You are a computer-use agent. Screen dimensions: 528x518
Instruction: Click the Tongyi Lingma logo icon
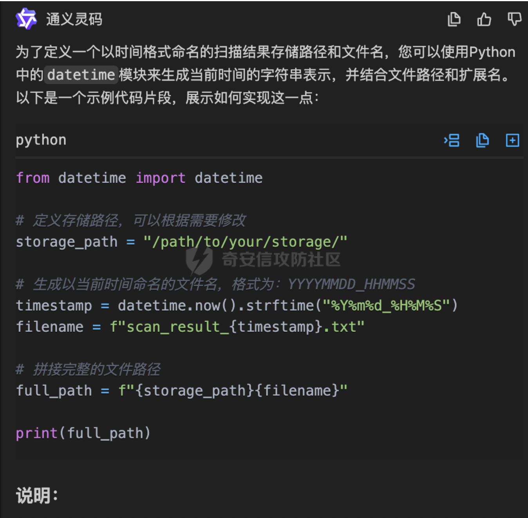26,19
